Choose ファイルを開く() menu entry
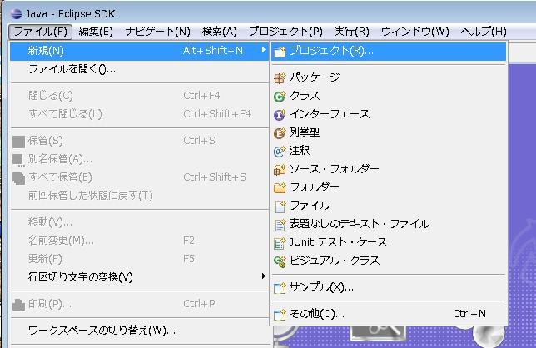Viewport: 536px width, 348px height. [x=140, y=69]
